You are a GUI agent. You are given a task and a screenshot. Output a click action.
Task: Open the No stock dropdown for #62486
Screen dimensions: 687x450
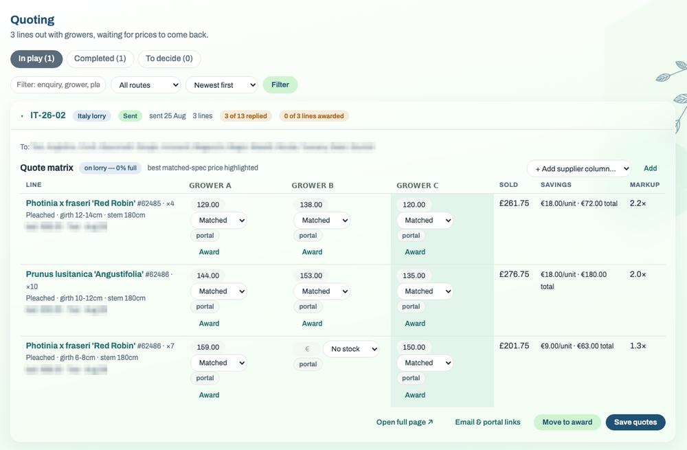pos(351,349)
